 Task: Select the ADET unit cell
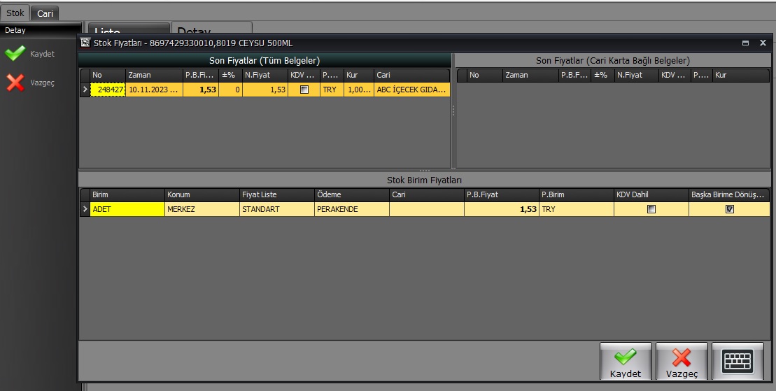coord(127,209)
